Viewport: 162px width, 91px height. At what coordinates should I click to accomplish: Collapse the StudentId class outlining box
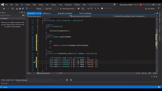pos(38,21)
